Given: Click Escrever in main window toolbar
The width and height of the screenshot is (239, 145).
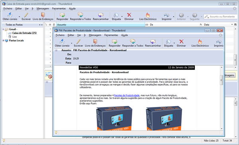Looking at the screenshot, I should (26, 16).
